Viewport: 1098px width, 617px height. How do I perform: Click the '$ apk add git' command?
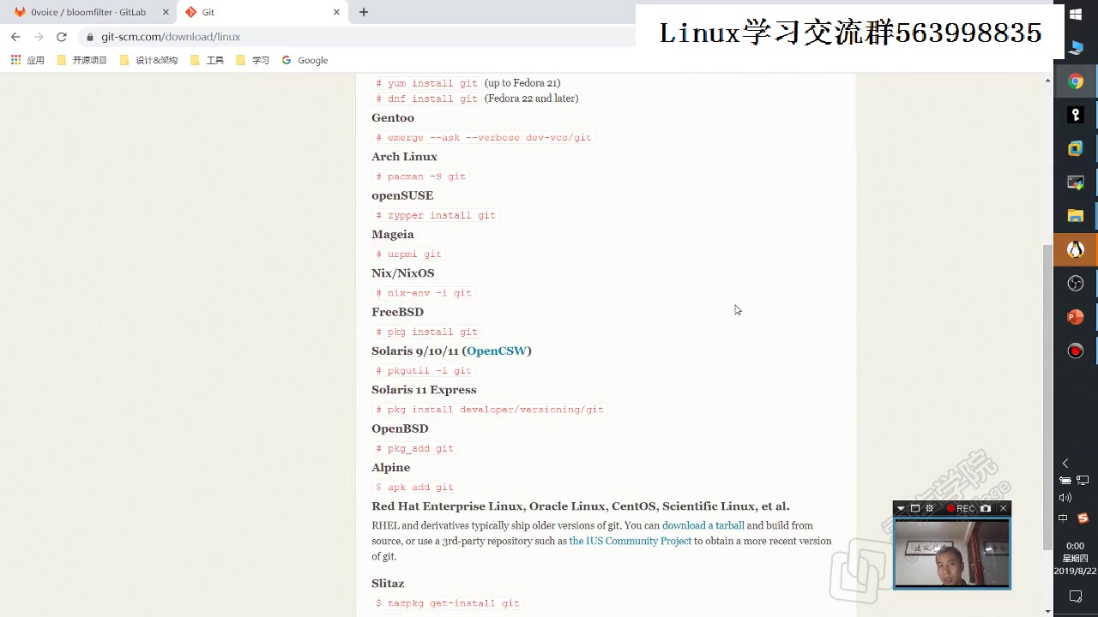click(414, 487)
